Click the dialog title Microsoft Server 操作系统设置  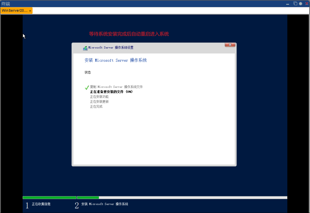[111, 47]
